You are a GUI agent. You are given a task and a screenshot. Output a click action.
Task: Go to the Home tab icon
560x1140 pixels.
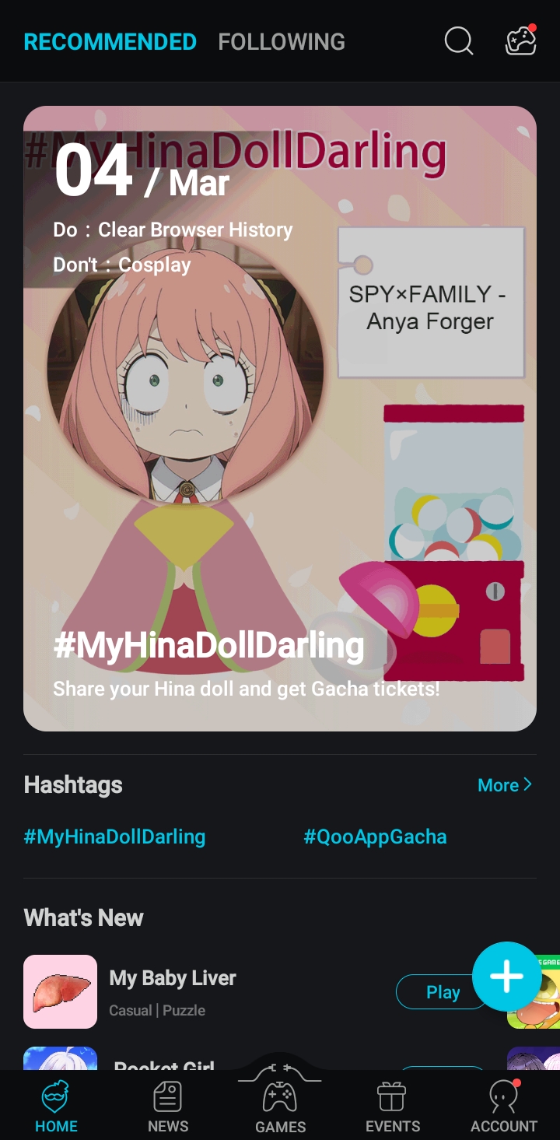click(56, 1097)
